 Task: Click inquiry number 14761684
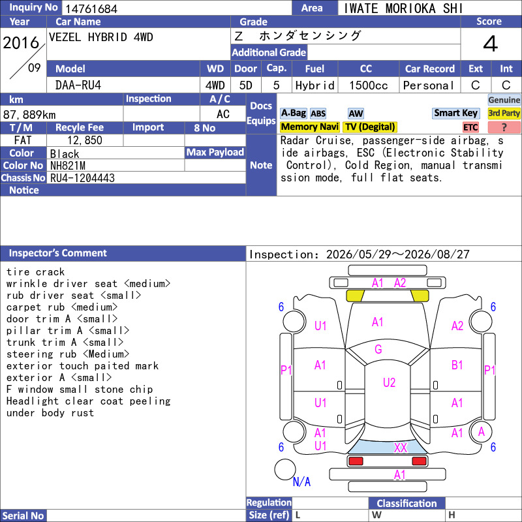pyautogui.click(x=91, y=8)
